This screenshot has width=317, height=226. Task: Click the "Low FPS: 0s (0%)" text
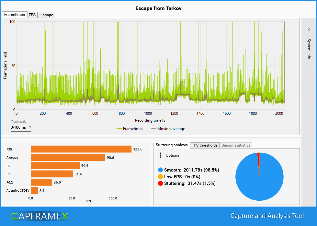coord(182,177)
